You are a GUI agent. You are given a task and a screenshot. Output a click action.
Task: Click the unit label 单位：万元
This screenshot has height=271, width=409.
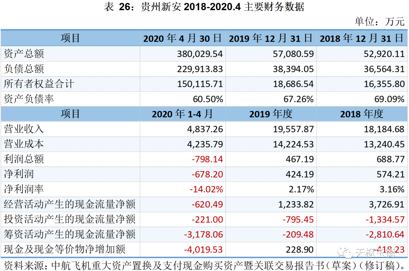[379, 22]
